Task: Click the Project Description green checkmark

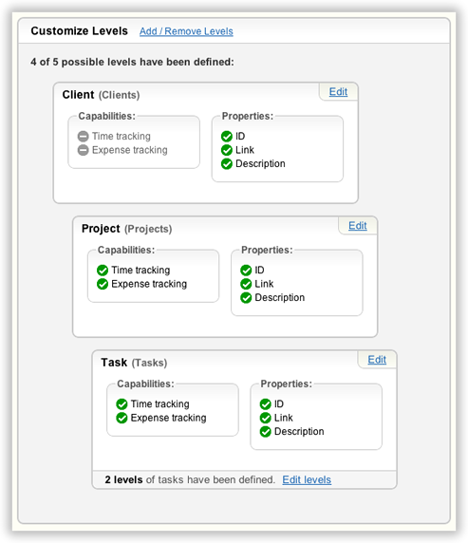Action: [246, 298]
